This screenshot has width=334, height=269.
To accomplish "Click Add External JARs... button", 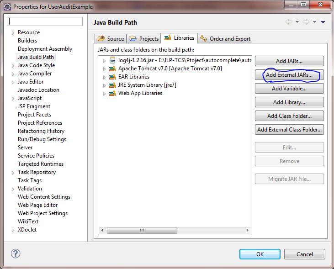I will 289,75.
